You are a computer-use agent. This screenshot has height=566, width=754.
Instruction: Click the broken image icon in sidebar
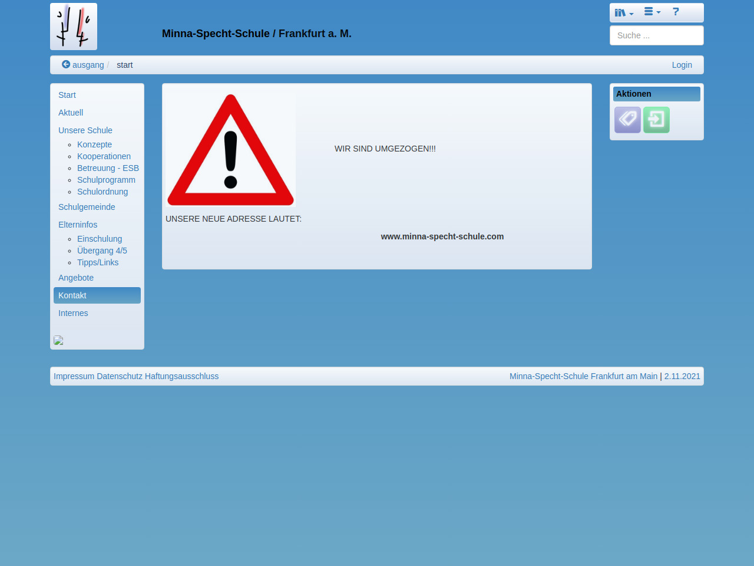point(58,340)
